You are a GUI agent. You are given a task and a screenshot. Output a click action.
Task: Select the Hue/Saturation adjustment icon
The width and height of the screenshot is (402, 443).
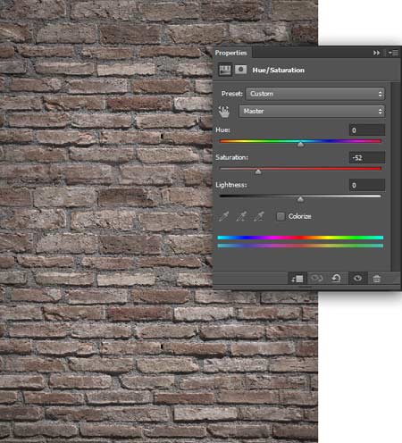[x=225, y=71]
